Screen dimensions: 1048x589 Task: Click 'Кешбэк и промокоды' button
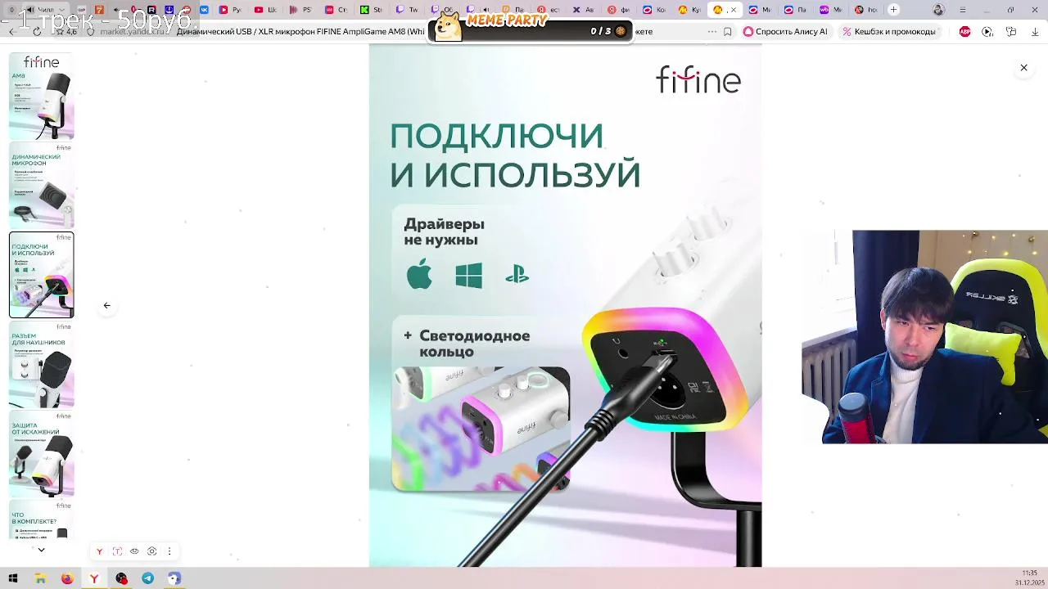888,31
